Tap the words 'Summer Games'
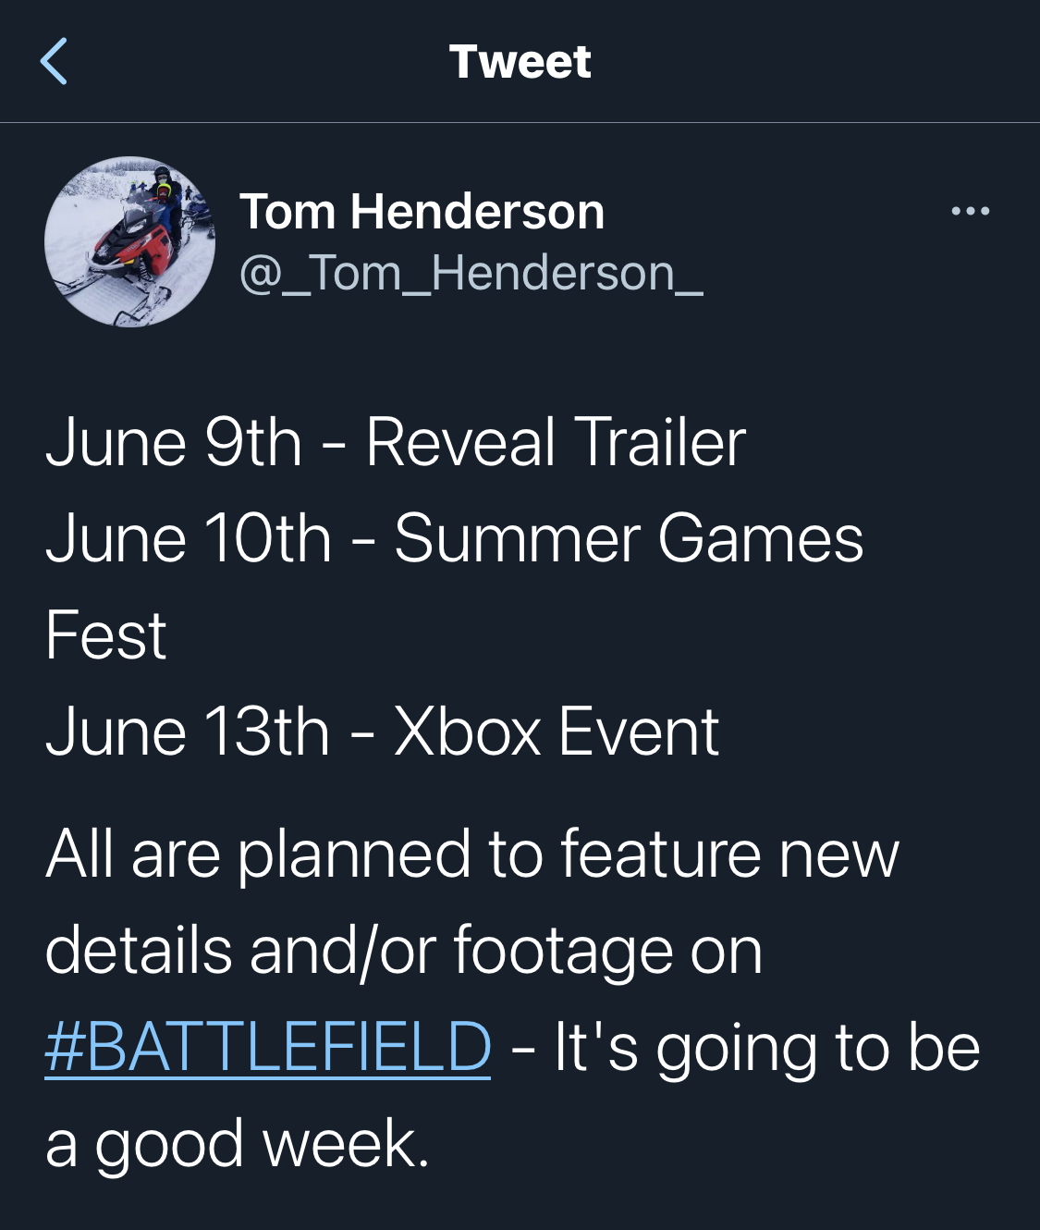Image resolution: width=1040 pixels, height=1230 pixels. pos(629,538)
